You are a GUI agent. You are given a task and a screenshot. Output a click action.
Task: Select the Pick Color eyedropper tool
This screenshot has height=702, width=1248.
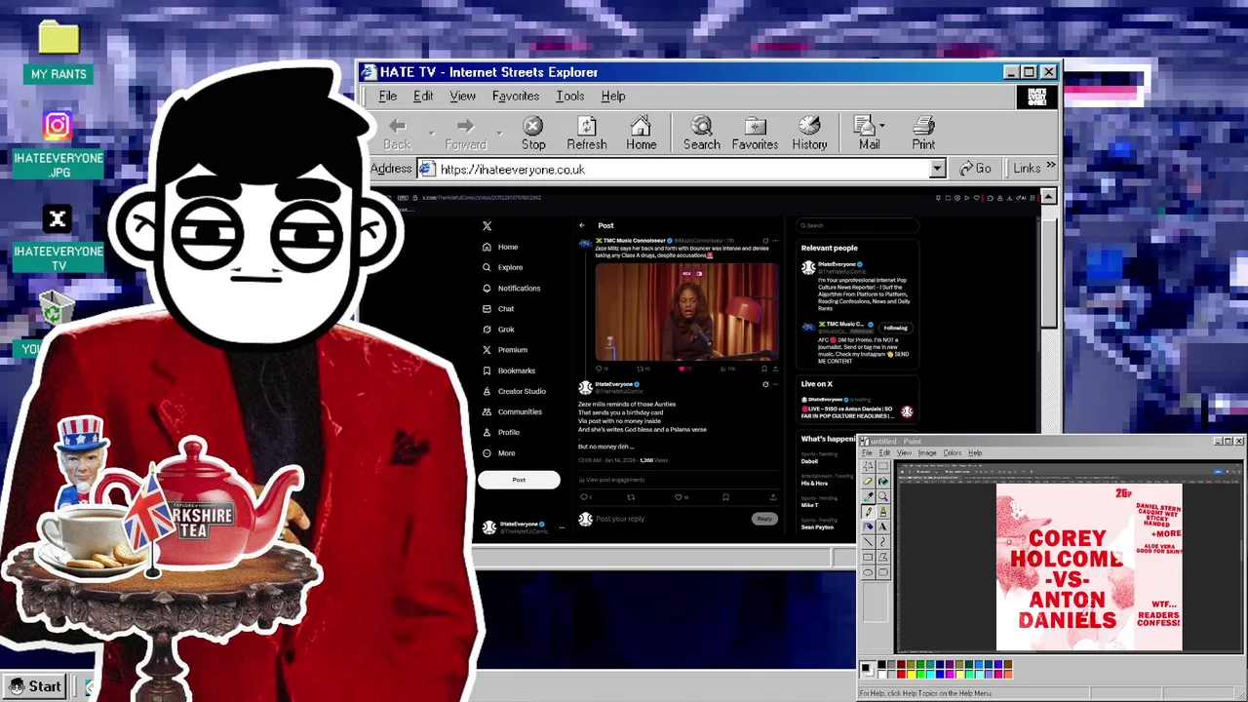coord(868,496)
